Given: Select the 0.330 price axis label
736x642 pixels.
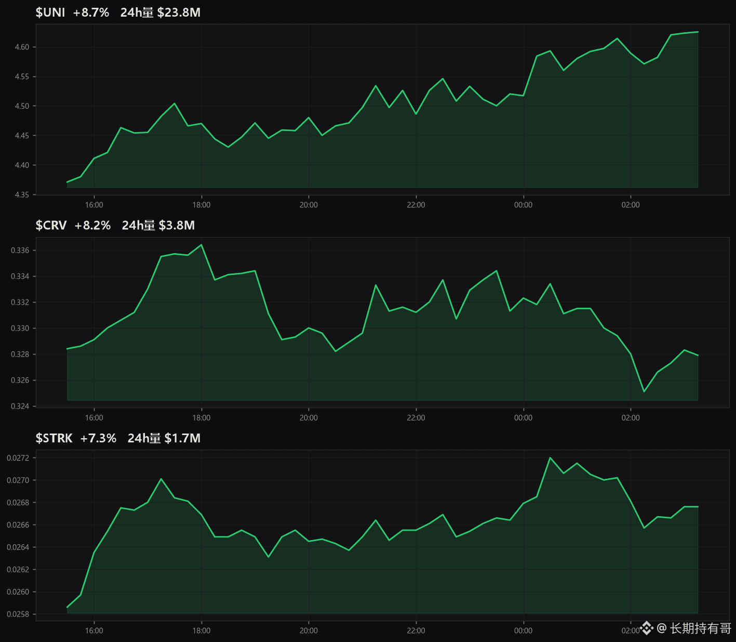Looking at the screenshot, I should click(20, 329).
